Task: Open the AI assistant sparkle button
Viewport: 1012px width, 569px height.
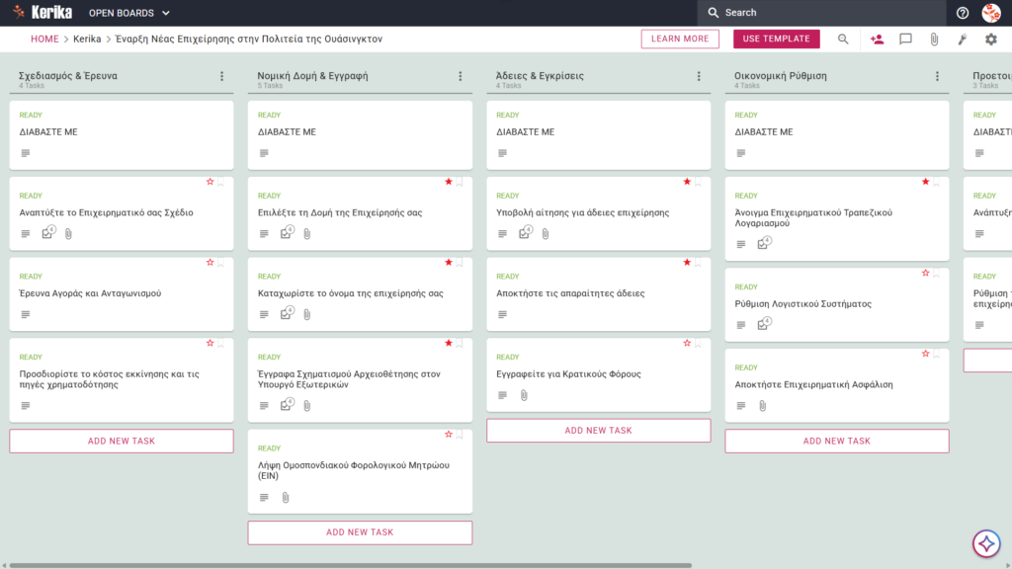Action: [x=986, y=544]
